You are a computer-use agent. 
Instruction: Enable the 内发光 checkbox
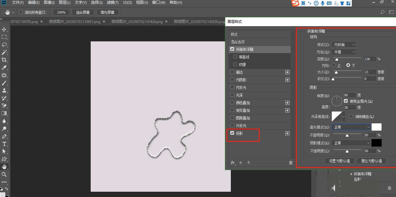tap(232, 87)
